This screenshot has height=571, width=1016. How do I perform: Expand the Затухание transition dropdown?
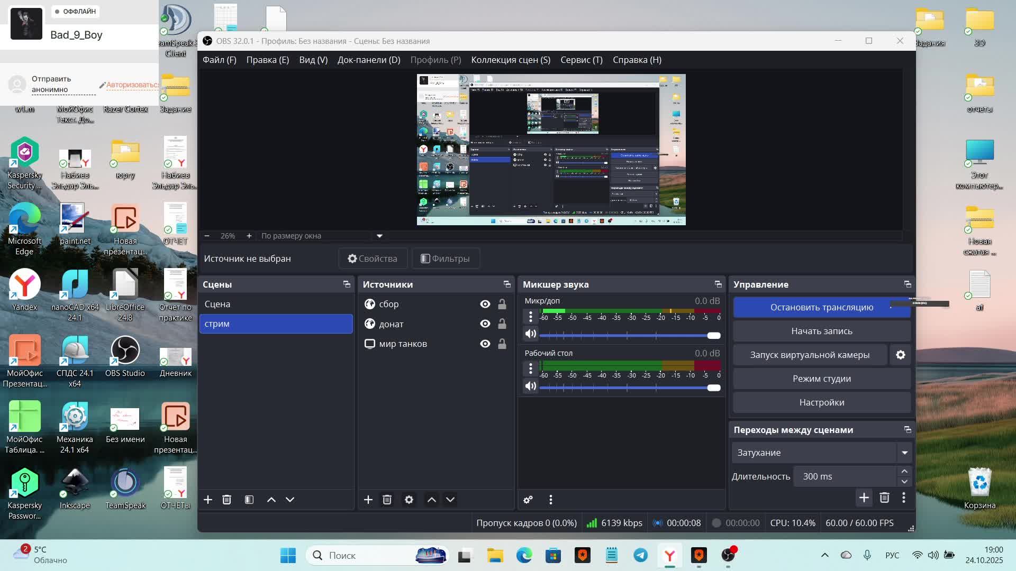click(x=904, y=453)
